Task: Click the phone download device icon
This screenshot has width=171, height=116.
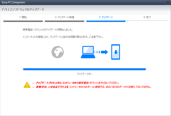Action: tap(116, 52)
